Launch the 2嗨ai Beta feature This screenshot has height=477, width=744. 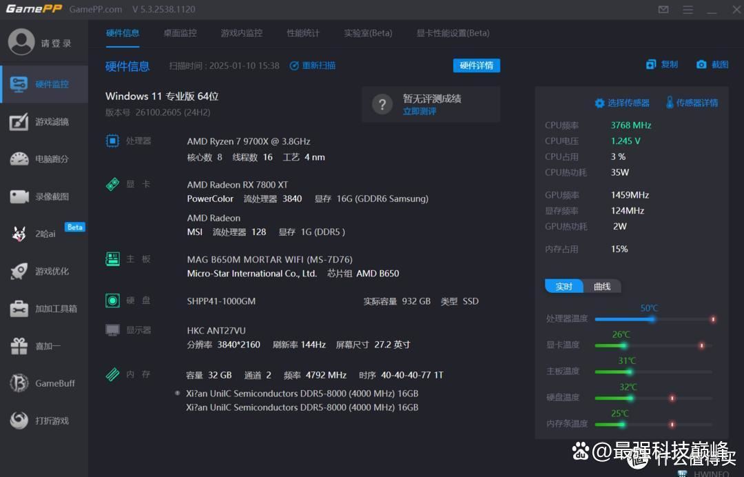44,234
